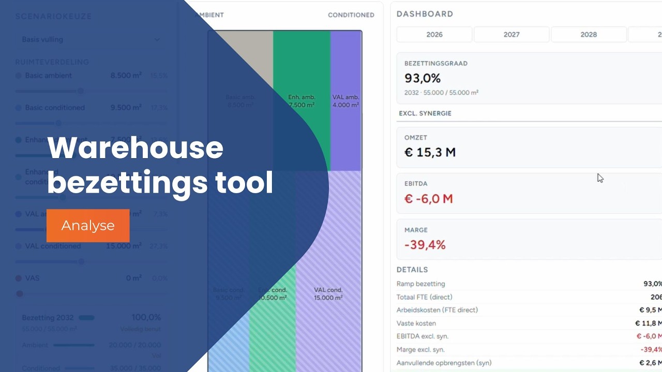This screenshot has height=372, width=662.
Task: Click the SCENARIOKEUZE section heading
Action: [x=53, y=17]
